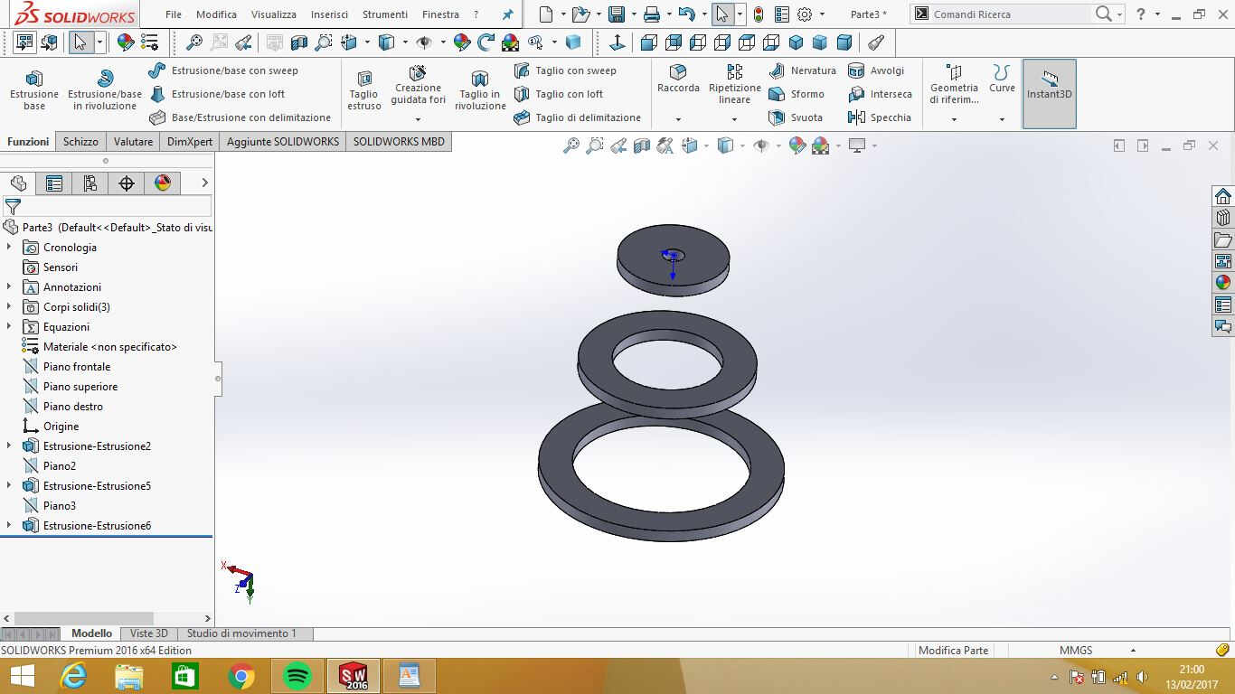Click the Specchia mirror tool
This screenshot has width=1235, height=694.
(880, 117)
